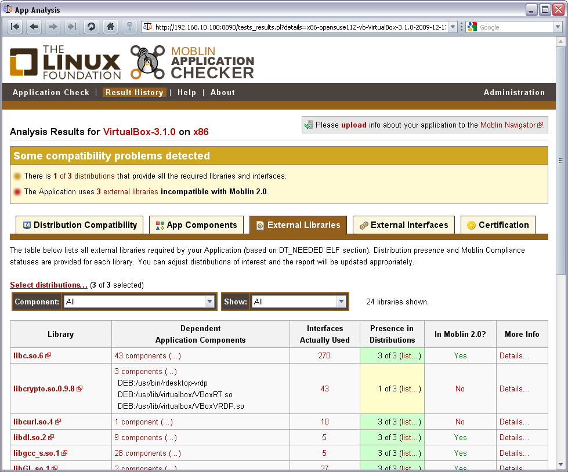Open the About menu item
This screenshot has width=568, height=472.
pos(223,92)
